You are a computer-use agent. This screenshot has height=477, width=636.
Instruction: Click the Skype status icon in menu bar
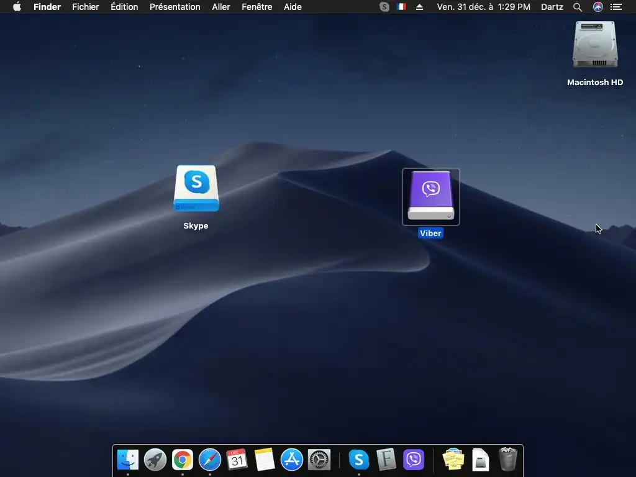point(384,7)
